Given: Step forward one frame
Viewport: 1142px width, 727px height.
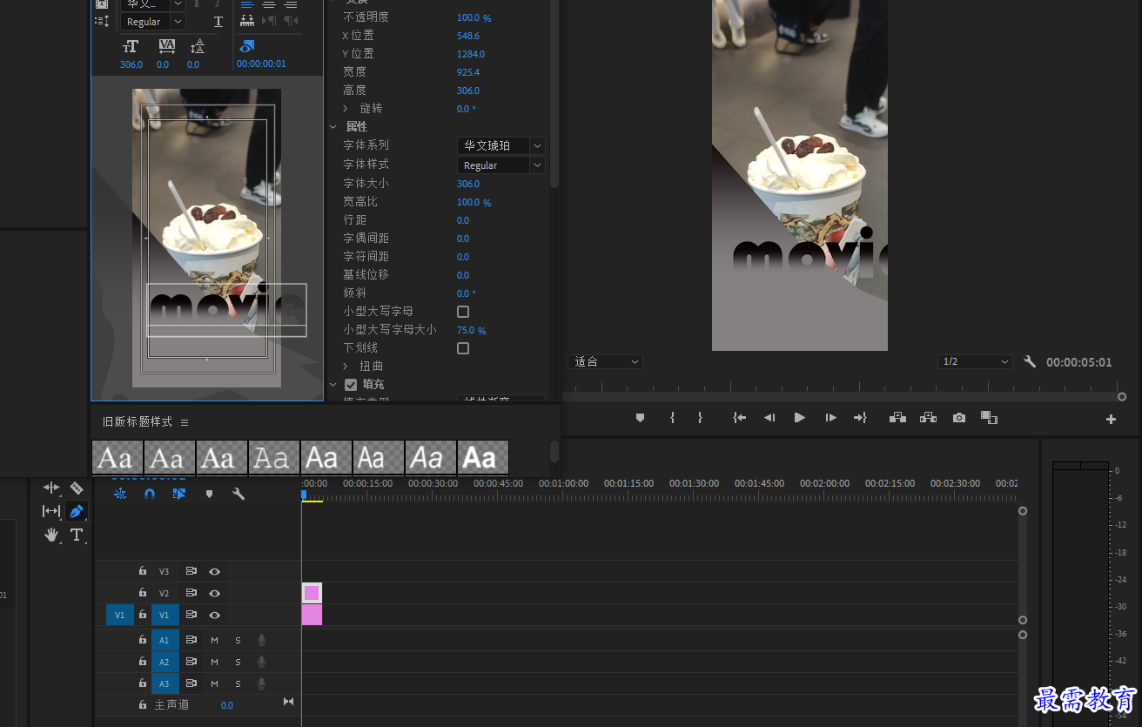Looking at the screenshot, I should [x=830, y=418].
